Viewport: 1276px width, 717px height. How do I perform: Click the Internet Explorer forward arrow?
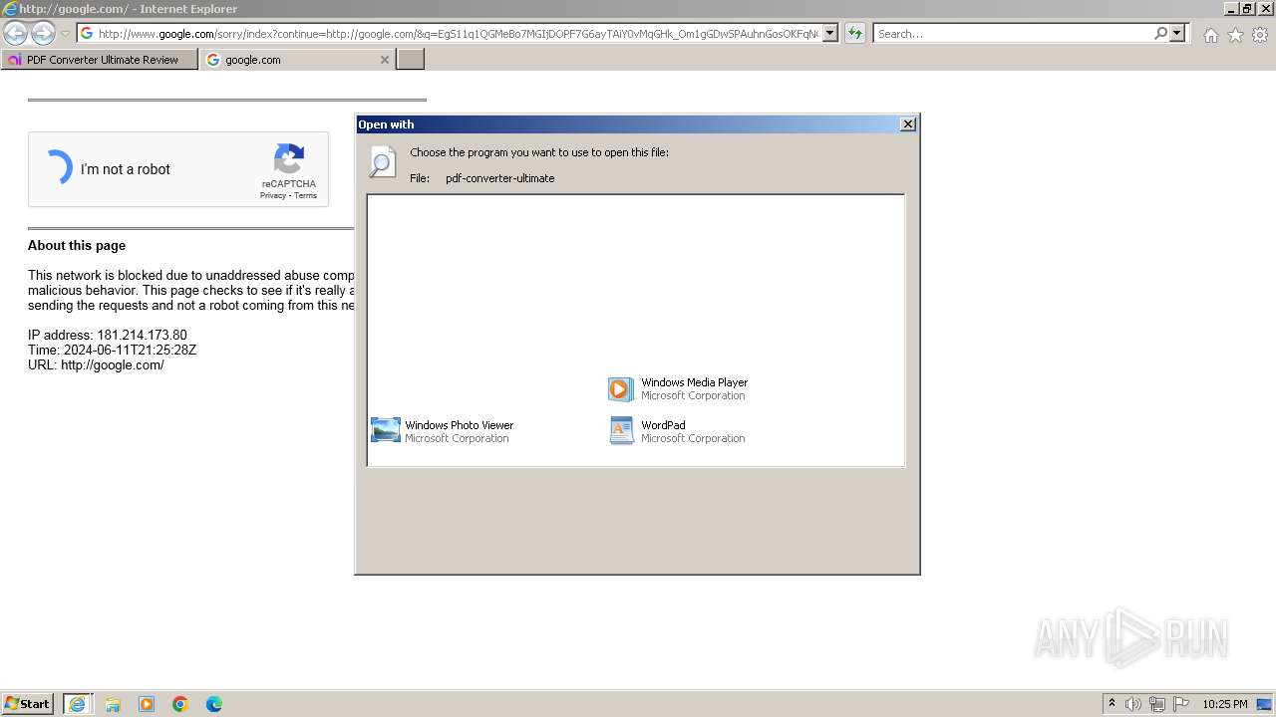point(43,33)
